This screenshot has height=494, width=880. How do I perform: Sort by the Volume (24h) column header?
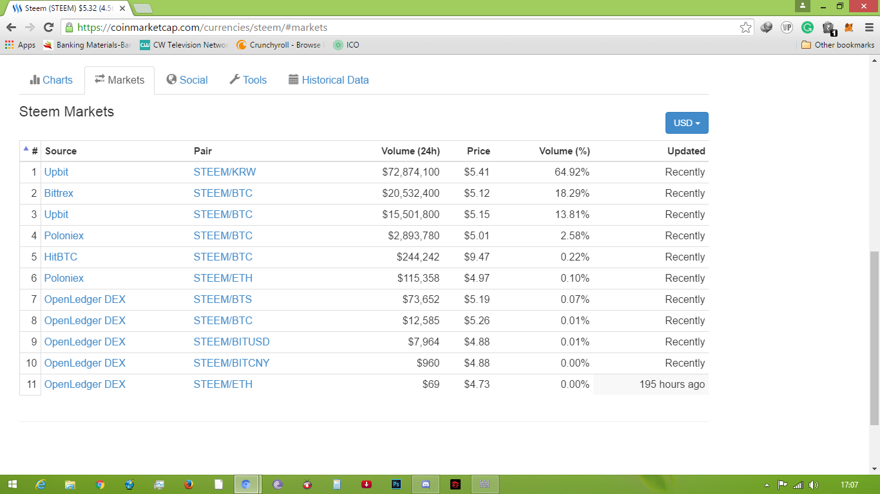coord(410,151)
